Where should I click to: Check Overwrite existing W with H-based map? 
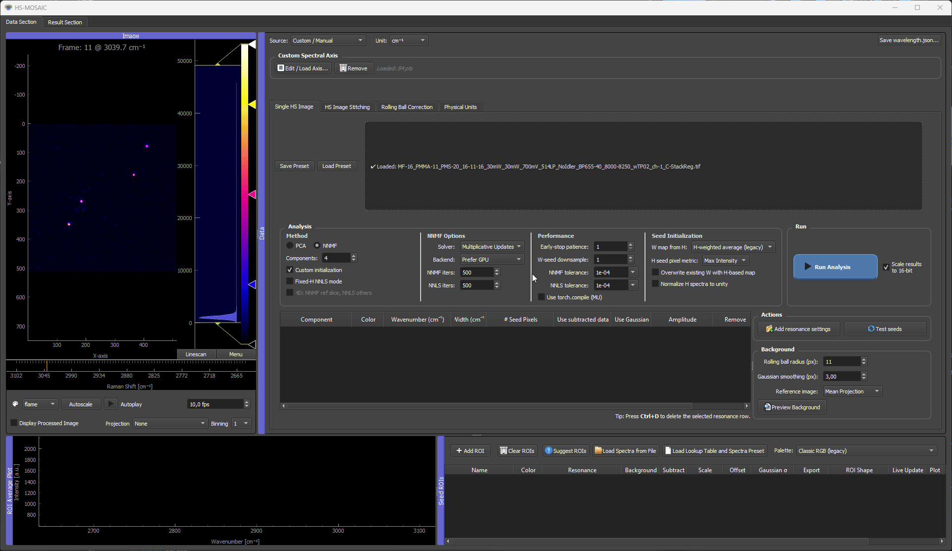point(655,273)
